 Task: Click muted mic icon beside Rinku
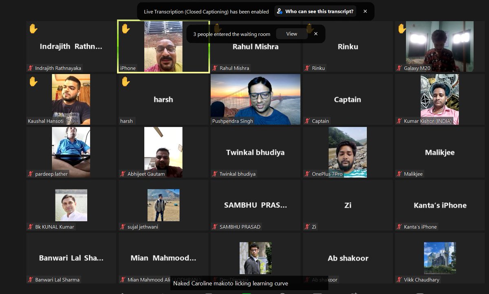(307, 68)
